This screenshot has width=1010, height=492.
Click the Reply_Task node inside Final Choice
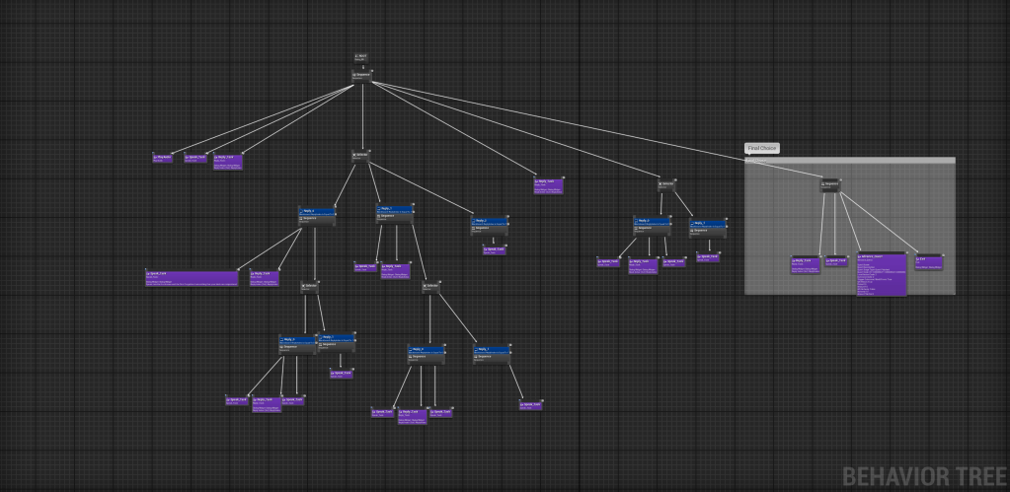pyautogui.click(x=806, y=264)
